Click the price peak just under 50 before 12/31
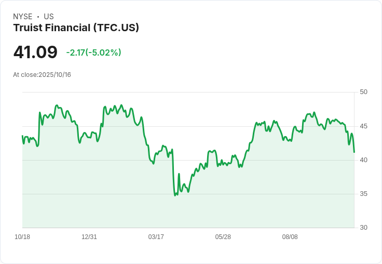382x264 pixels. (57, 105)
